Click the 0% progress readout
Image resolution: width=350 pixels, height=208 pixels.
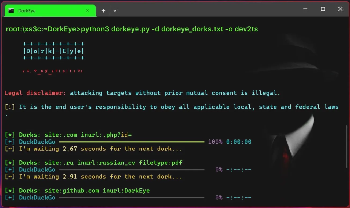coord(218,170)
